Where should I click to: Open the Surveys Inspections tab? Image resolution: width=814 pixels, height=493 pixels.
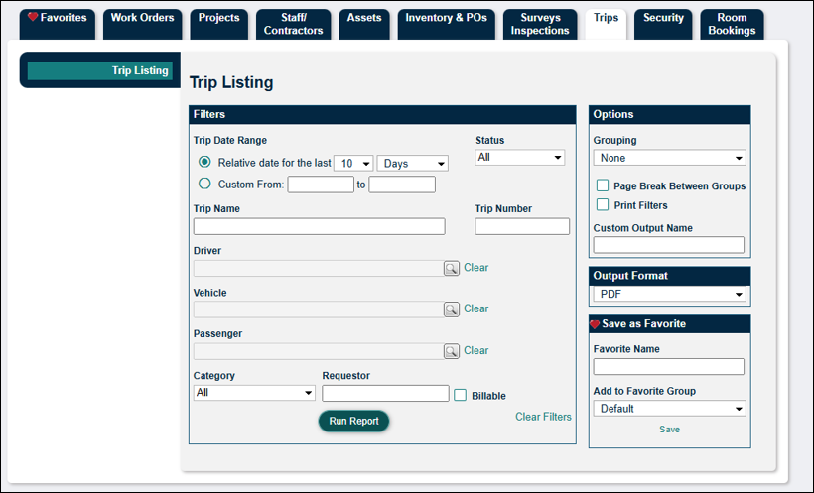(x=540, y=24)
